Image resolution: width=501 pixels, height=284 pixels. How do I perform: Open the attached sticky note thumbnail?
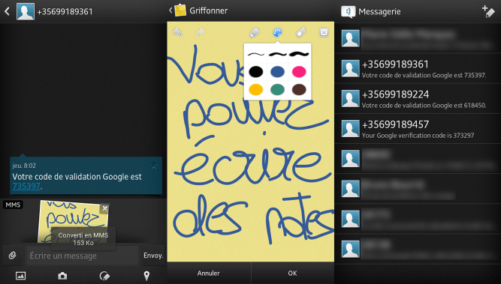click(73, 222)
